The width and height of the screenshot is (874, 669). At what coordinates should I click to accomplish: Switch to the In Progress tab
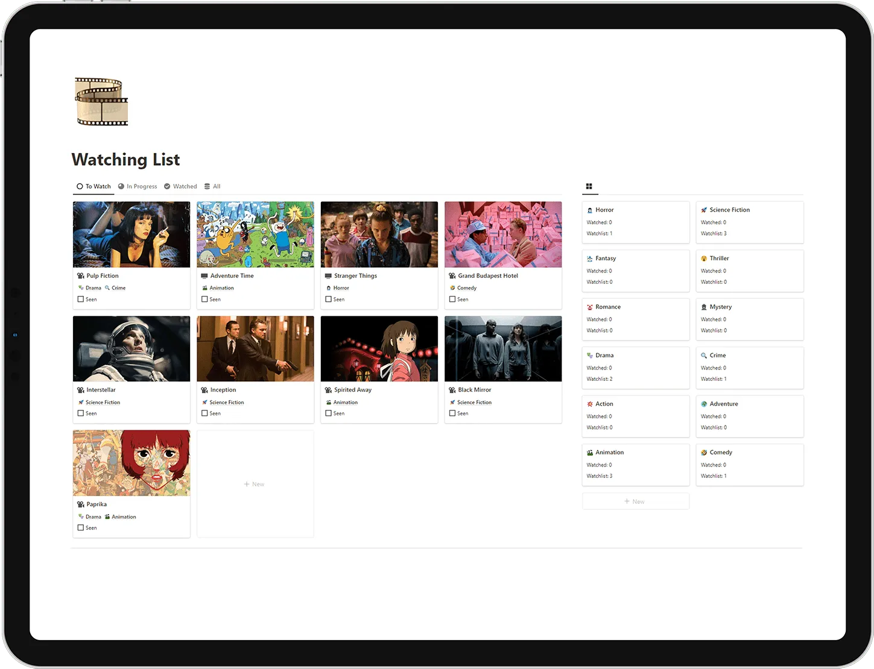[138, 186]
